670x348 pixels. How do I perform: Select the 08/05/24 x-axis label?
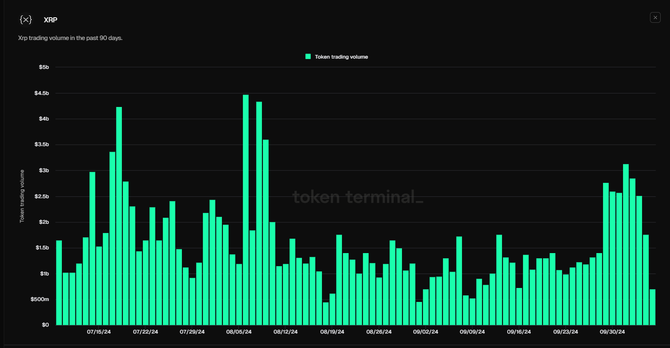239,332
